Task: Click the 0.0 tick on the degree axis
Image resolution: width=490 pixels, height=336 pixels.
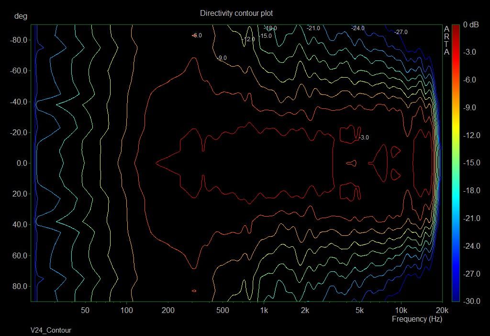Action: [21, 163]
